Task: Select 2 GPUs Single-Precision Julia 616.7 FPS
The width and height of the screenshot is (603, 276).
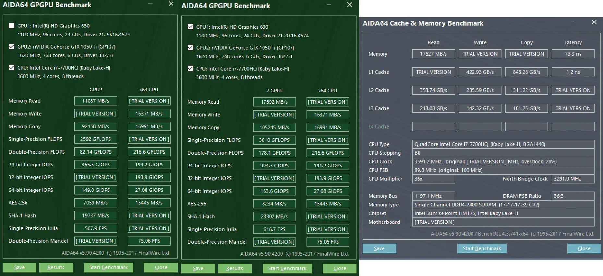Action: (x=274, y=229)
